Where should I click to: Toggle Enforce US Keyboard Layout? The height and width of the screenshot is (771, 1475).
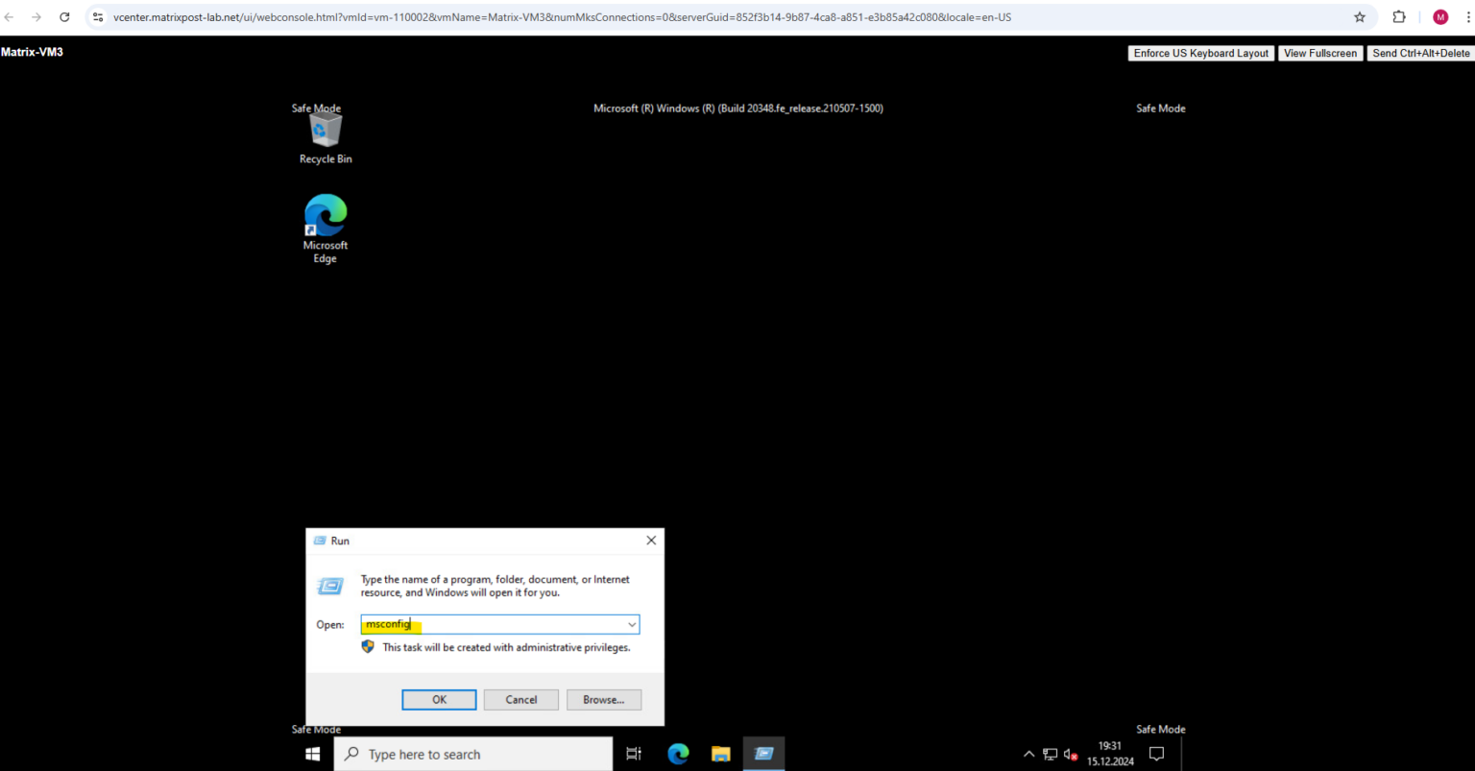pyautogui.click(x=1199, y=53)
